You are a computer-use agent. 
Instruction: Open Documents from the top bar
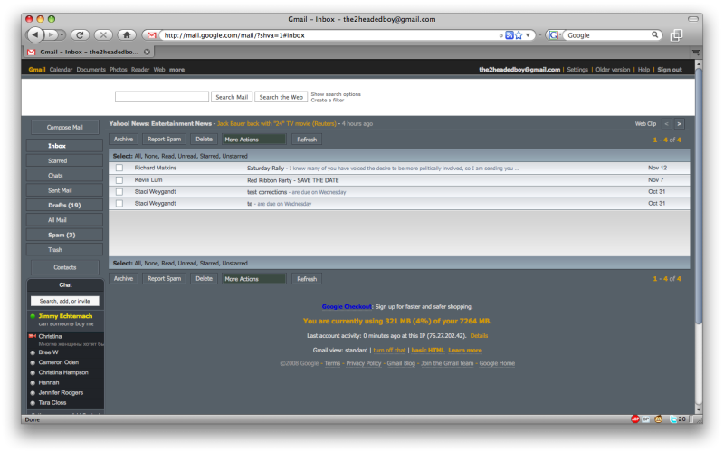point(91,70)
